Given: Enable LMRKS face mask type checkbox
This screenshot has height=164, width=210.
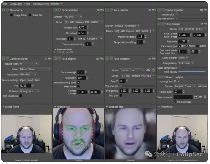Looking at the screenshot, I should pyautogui.click(x=197, y=46).
